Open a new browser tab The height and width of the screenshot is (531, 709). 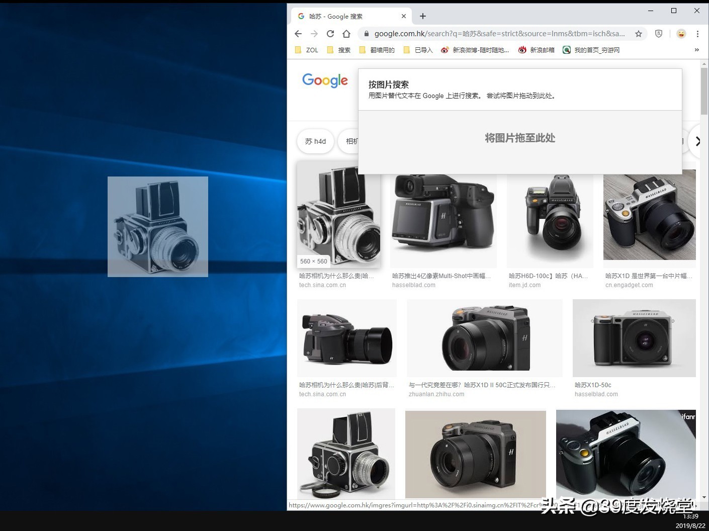pos(422,16)
